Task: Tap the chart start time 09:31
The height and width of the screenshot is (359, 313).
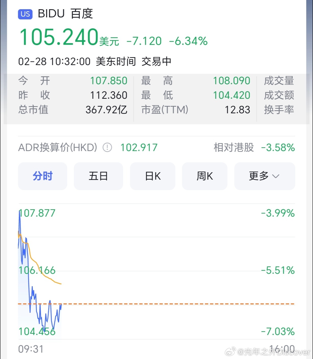Action: [x=31, y=349]
